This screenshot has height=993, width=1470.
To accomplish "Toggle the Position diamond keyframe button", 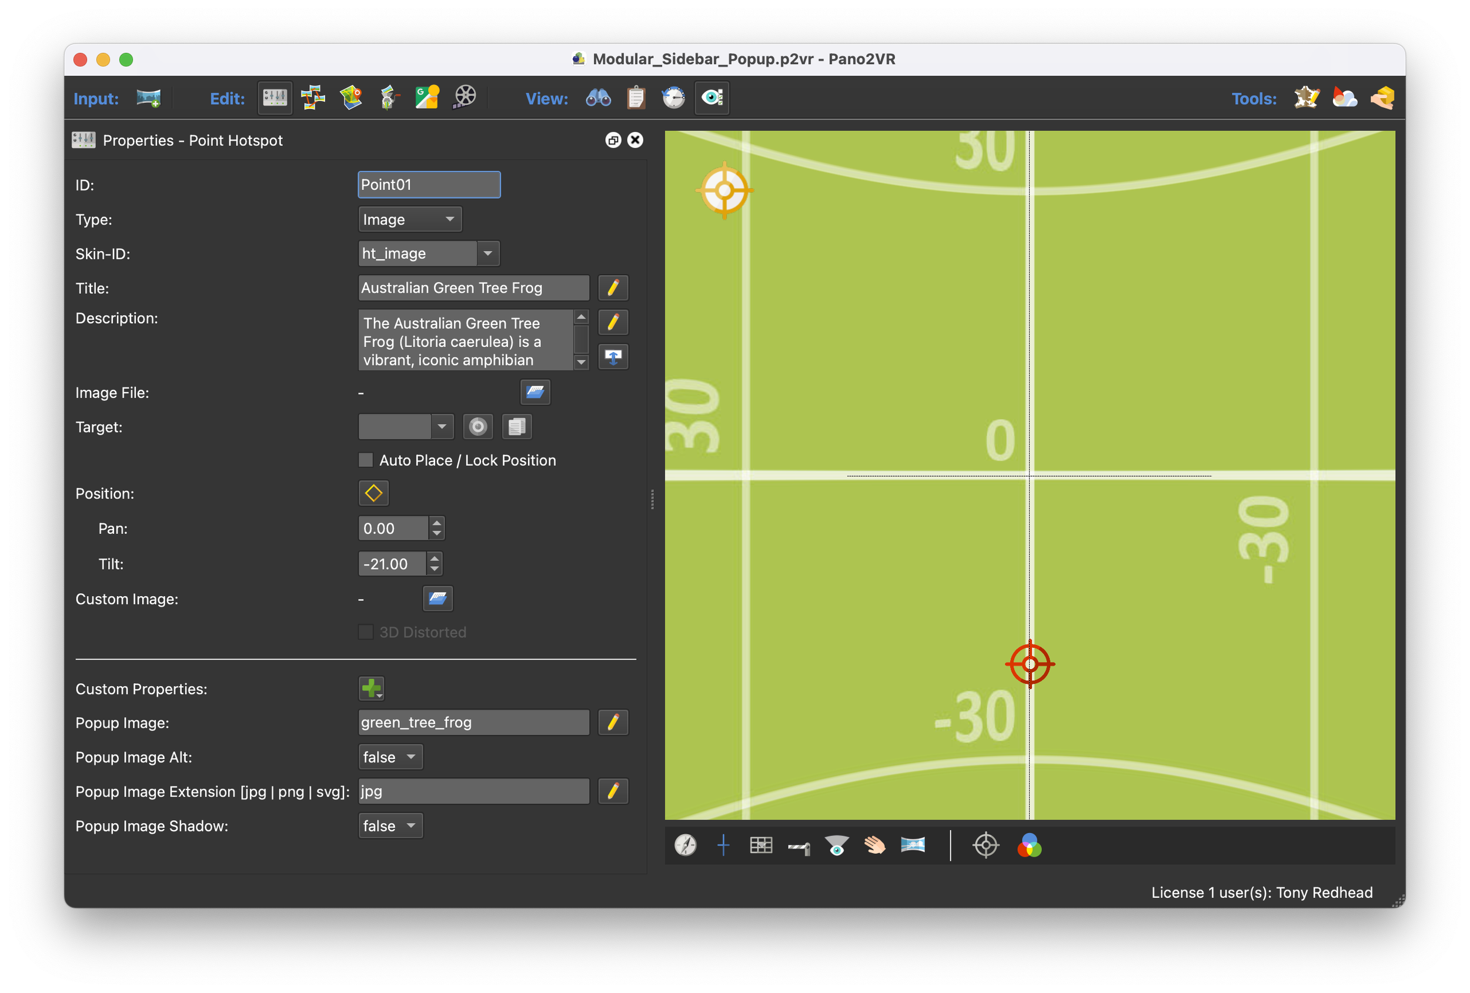I will (373, 493).
